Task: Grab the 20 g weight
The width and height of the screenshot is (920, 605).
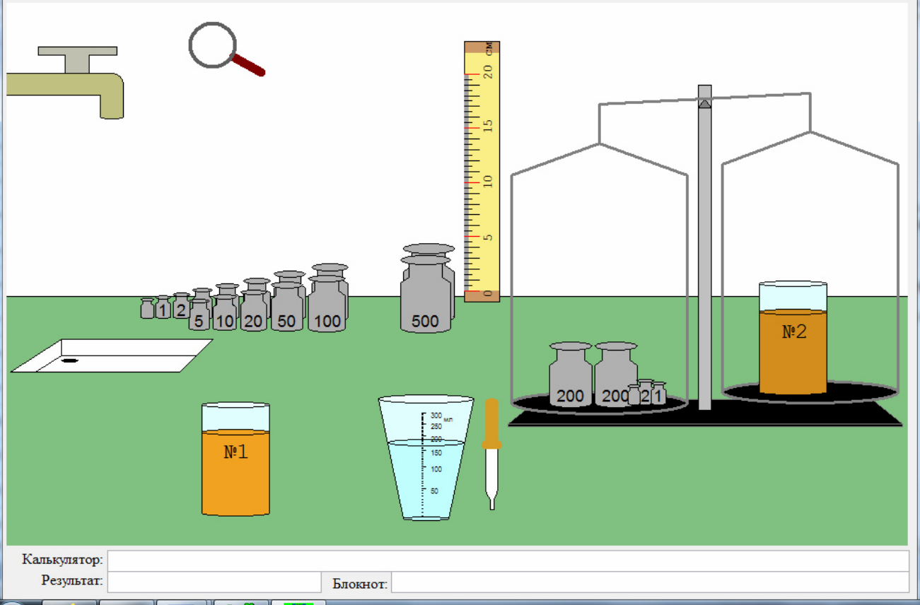Action: pos(254,312)
